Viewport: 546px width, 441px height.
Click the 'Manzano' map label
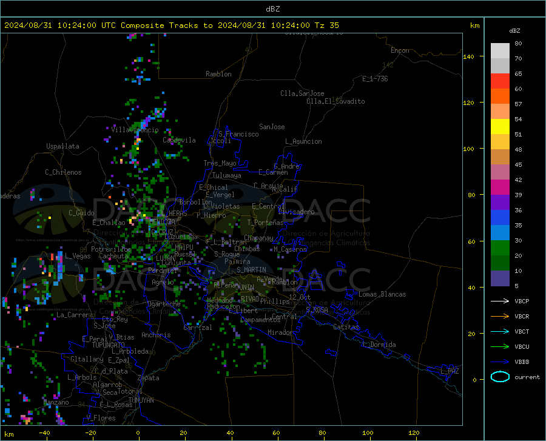pyautogui.click(x=56, y=402)
